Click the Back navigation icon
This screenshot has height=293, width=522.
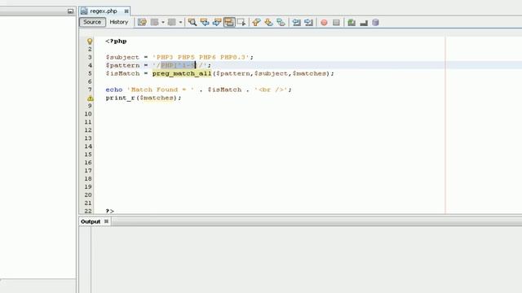coord(154,22)
